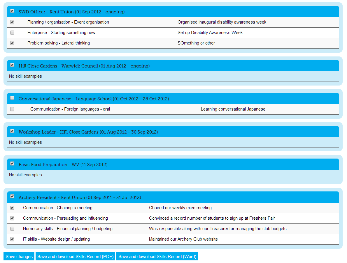Click 'Planning / organisation - Event organisation' label
This screenshot has width=347, height=263.
[68, 22]
